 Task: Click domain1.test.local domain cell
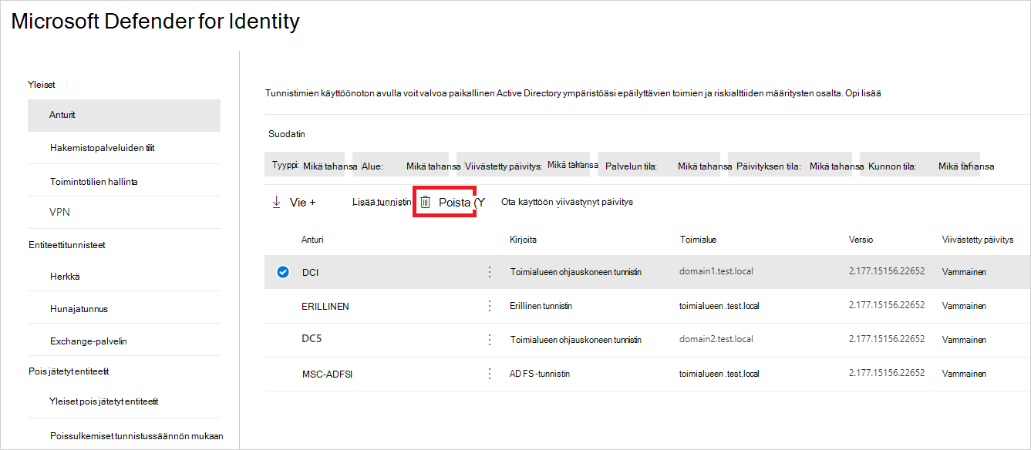(x=716, y=272)
